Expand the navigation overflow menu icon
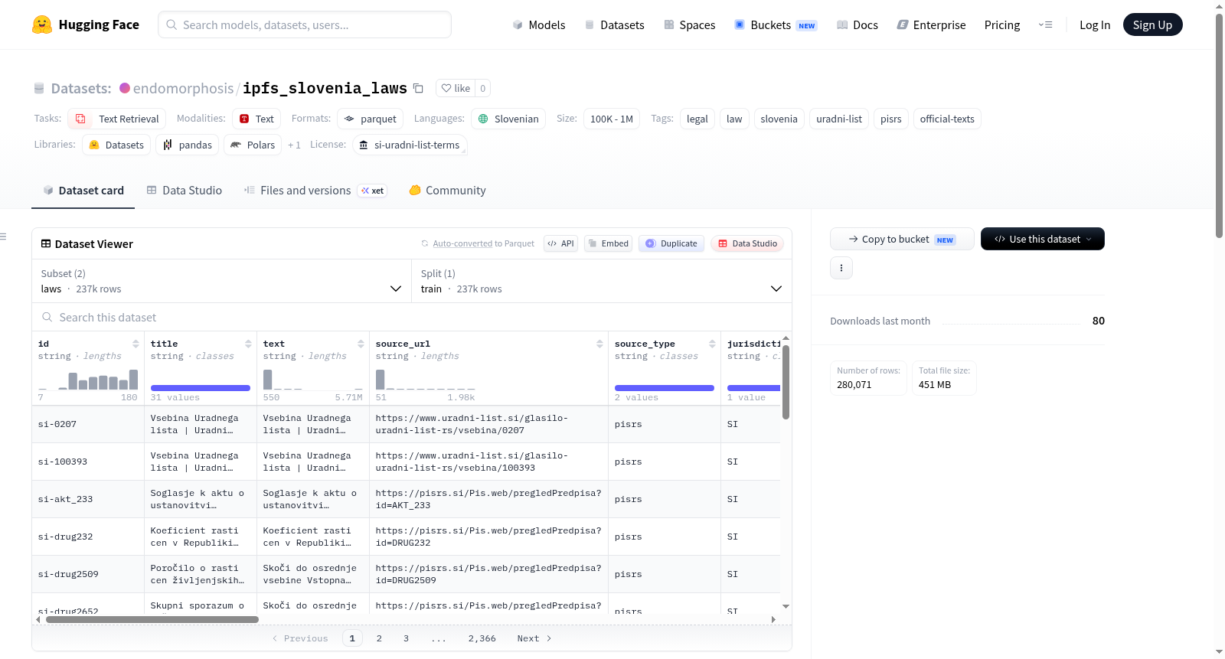The height and width of the screenshot is (659, 1225). [x=1045, y=24]
